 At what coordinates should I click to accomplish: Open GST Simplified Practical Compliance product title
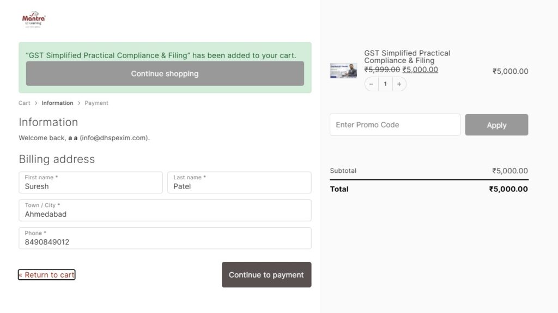[x=407, y=57]
